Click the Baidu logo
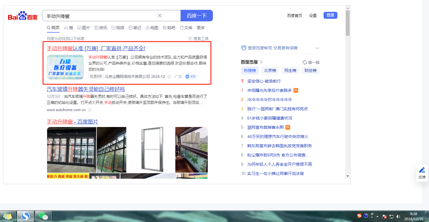The width and height of the screenshot is (429, 222). 23,16
